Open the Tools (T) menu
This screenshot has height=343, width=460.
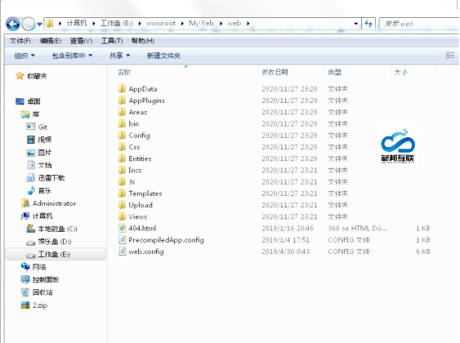click(x=112, y=41)
